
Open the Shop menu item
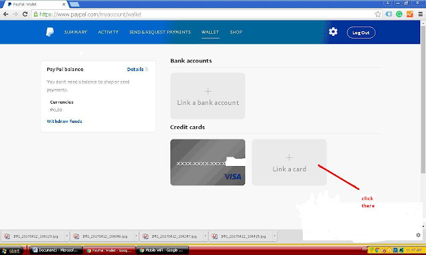236,32
